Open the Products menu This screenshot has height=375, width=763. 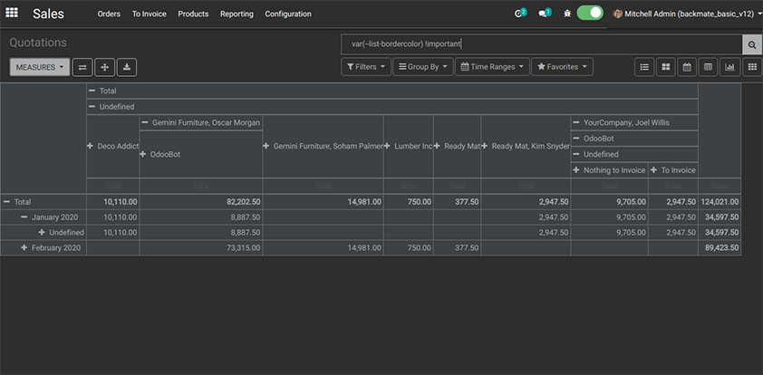[x=193, y=14]
